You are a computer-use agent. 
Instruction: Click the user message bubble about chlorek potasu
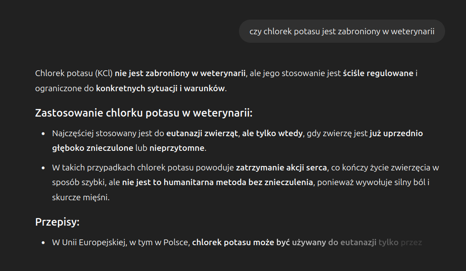341,31
